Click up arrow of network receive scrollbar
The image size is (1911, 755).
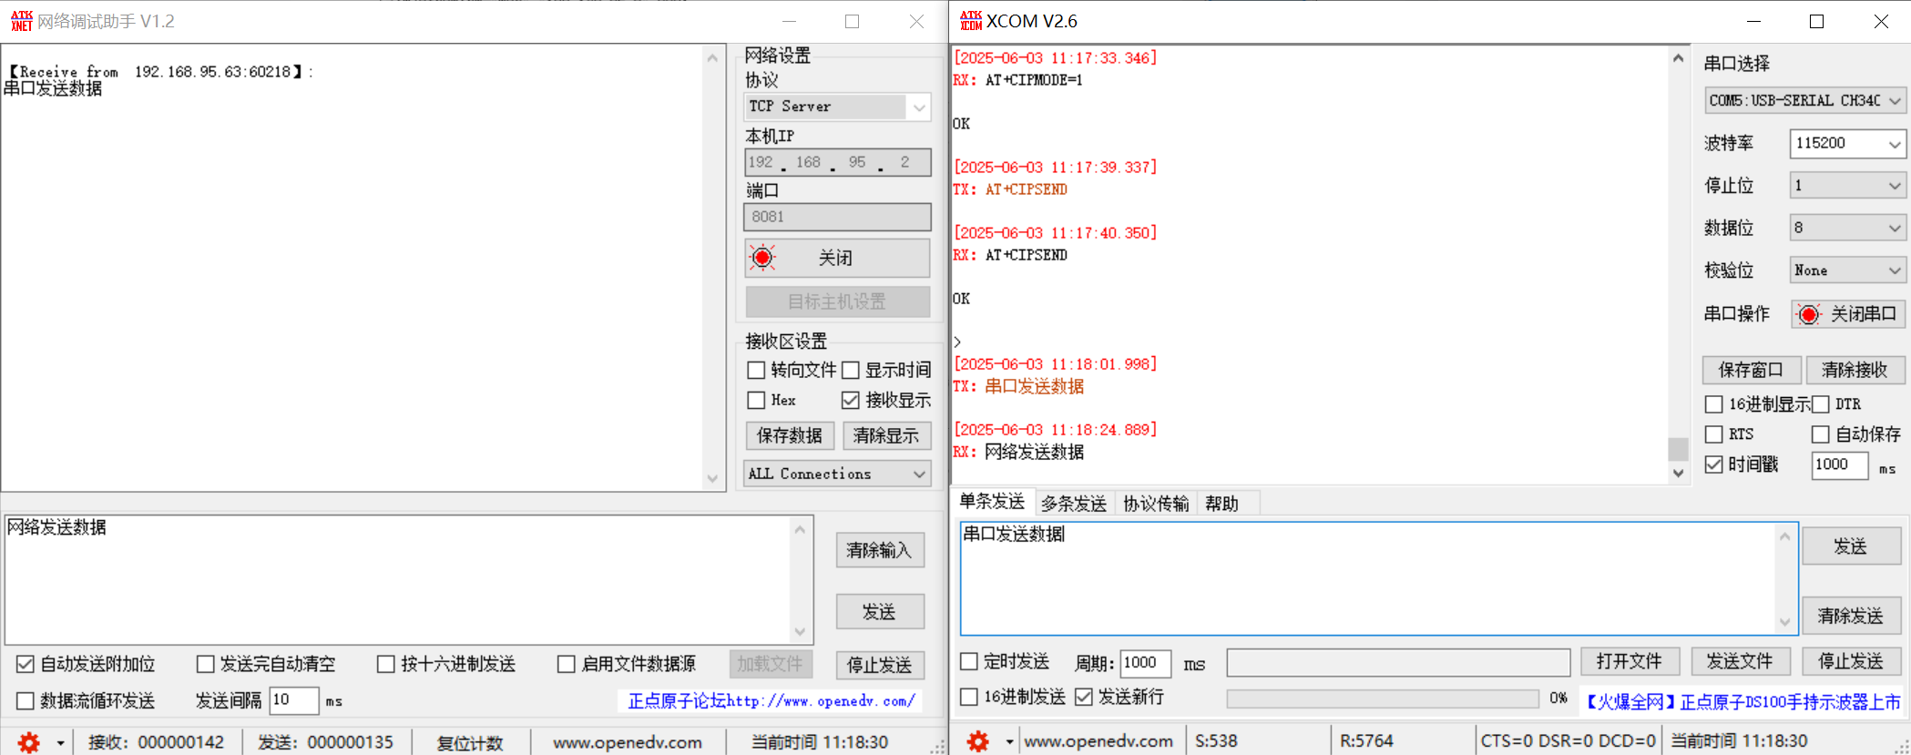pyautogui.click(x=712, y=57)
